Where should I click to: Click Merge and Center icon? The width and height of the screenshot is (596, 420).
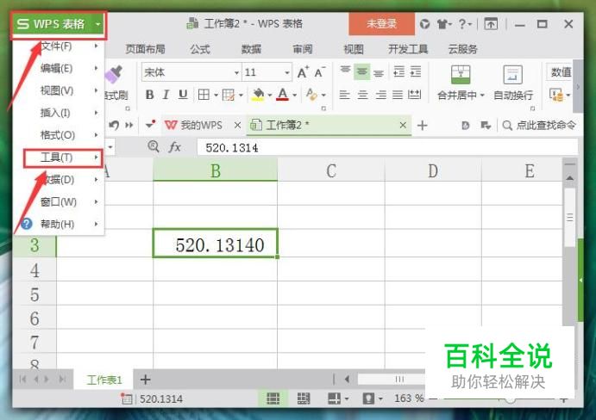[461, 74]
